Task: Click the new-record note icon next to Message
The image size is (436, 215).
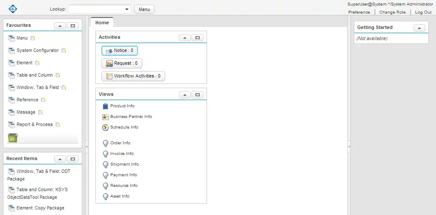Action: 40,112
